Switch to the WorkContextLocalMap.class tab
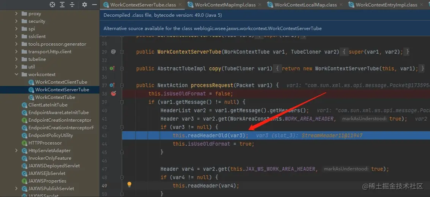Viewport: 430px width, 197px height. pyautogui.click(x=306, y=5)
